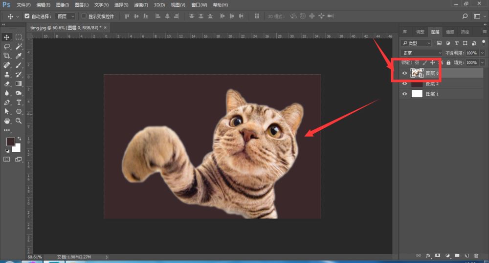Image resolution: width=489 pixels, height=263 pixels.
Task: Select the Rectangular Marquee tool
Action: 19,37
